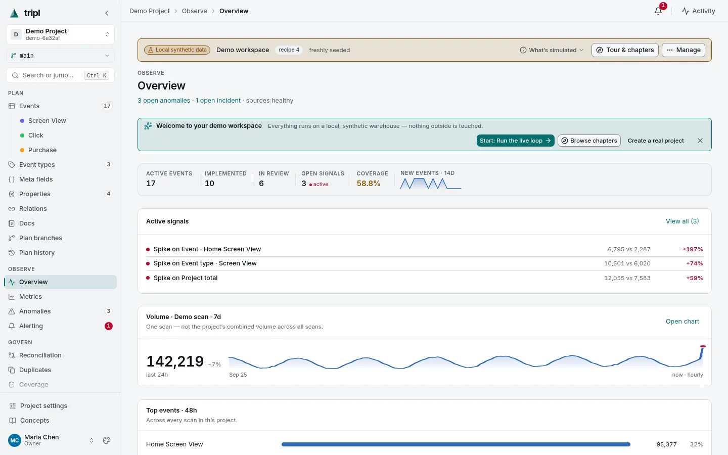Open Alerting bell icon item

click(x=60, y=326)
